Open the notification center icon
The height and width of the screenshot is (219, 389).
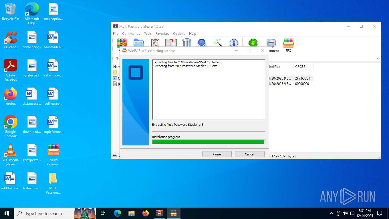coord(380,213)
